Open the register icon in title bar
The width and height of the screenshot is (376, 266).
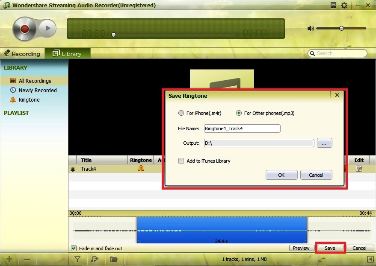[x=333, y=5]
